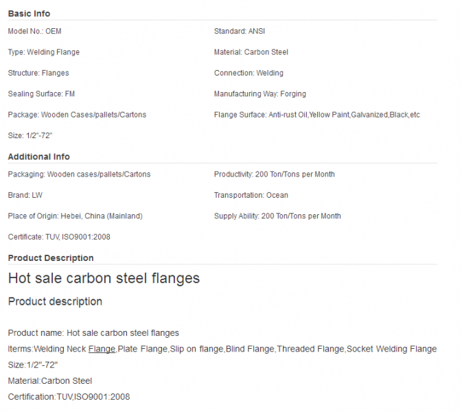Click the Additional Info section heading

(x=38, y=157)
